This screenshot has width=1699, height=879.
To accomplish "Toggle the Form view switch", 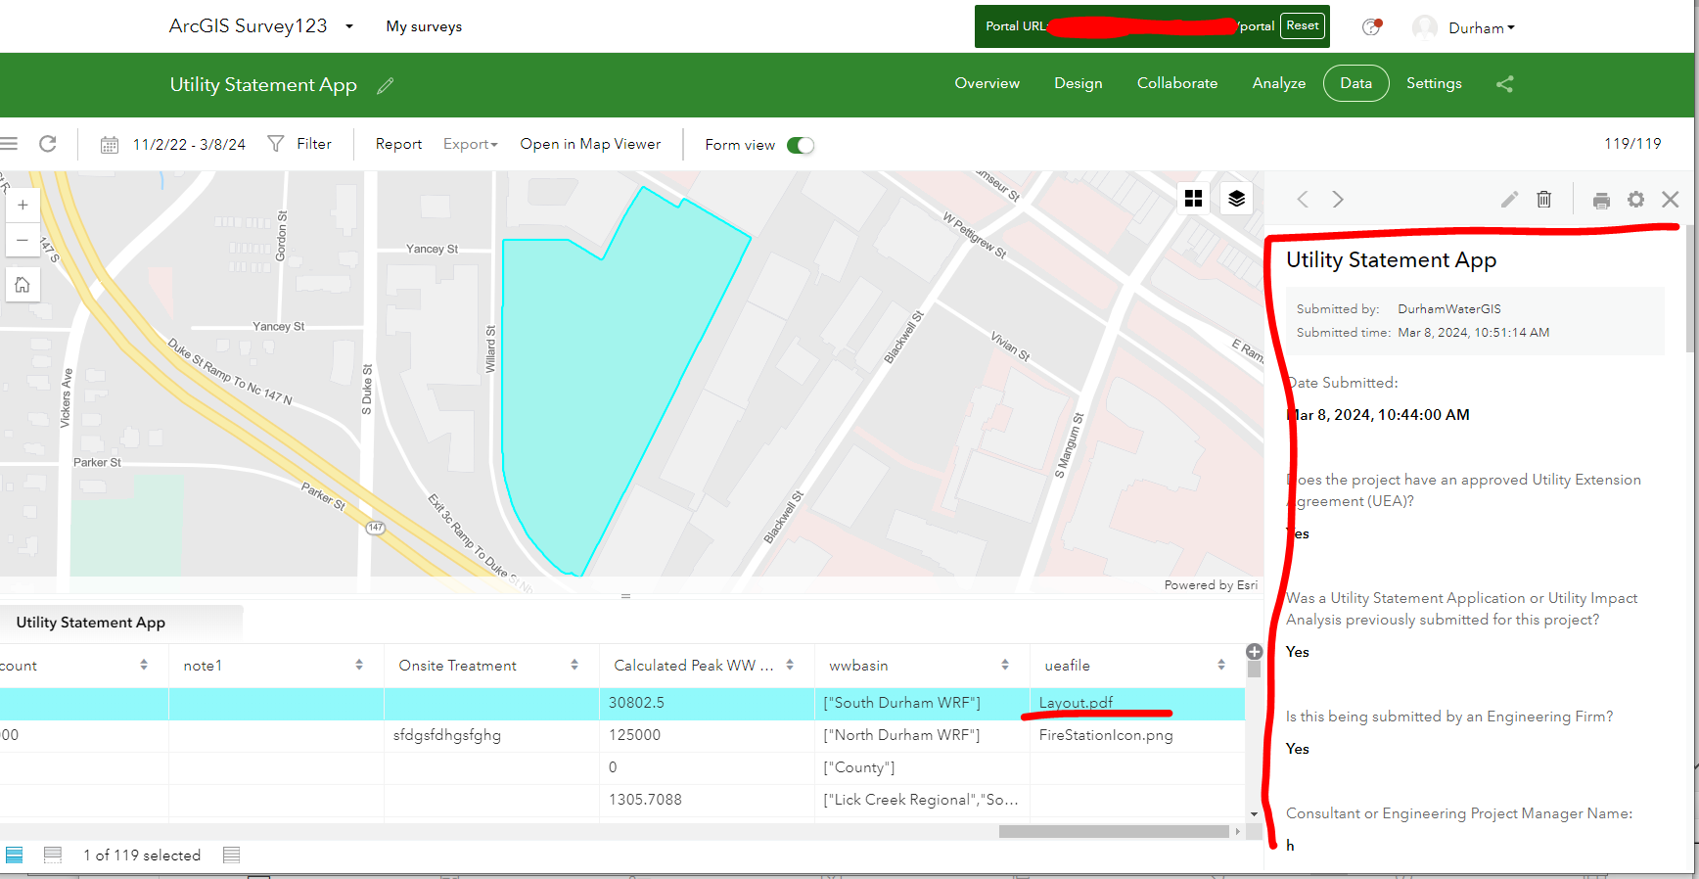I will point(801,145).
